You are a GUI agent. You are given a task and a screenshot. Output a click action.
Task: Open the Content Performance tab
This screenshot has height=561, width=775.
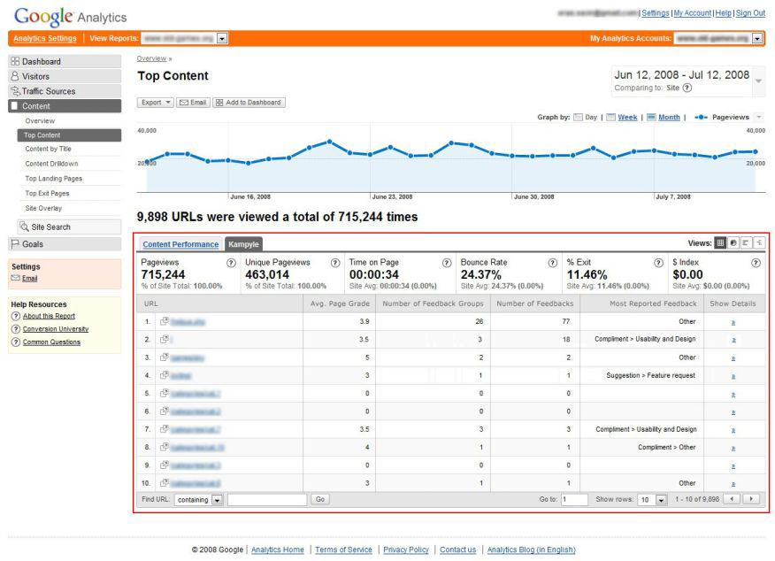[180, 244]
